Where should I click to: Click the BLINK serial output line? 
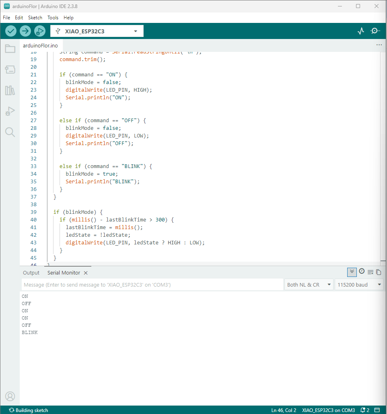tap(30, 332)
